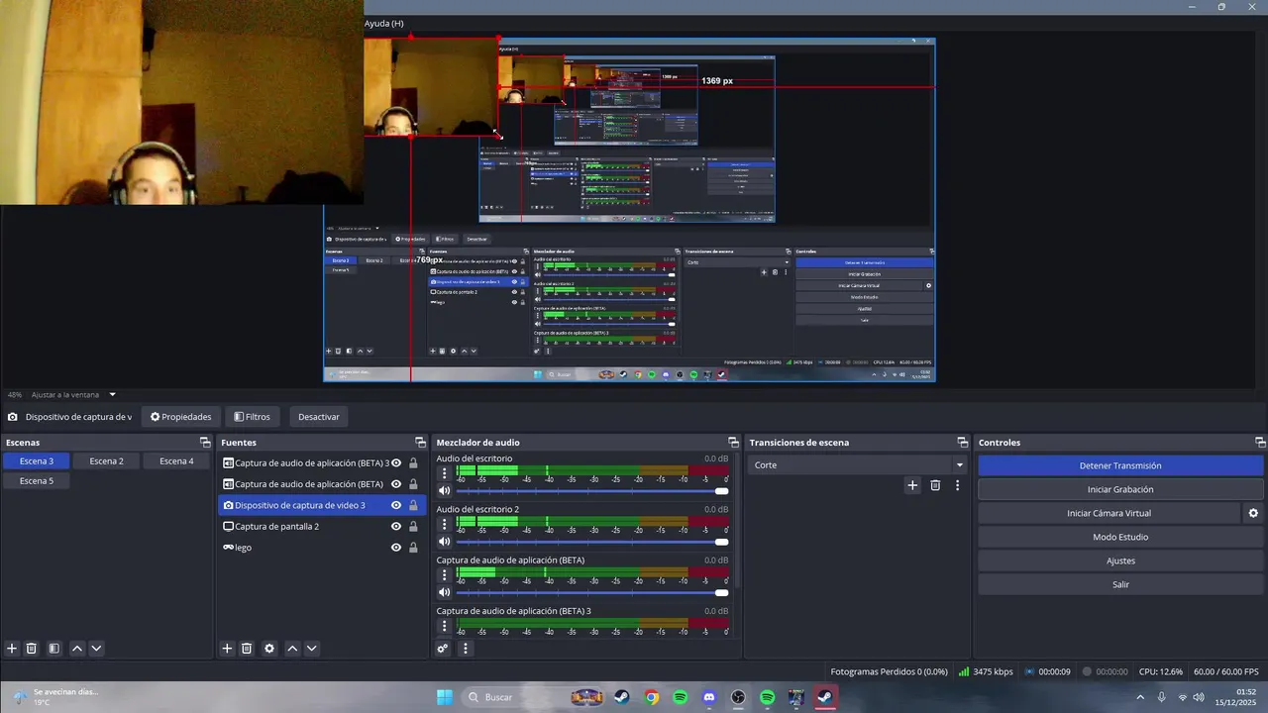Float the Controles dock panel
The image size is (1268, 713).
[1260, 443]
